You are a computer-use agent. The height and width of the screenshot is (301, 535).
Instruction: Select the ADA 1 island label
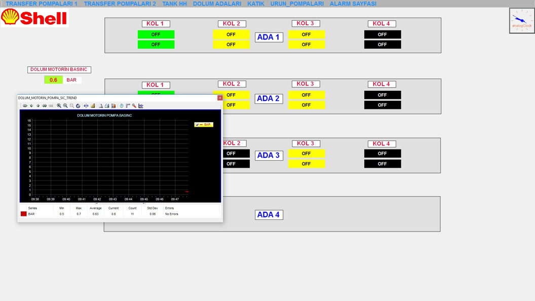click(269, 37)
